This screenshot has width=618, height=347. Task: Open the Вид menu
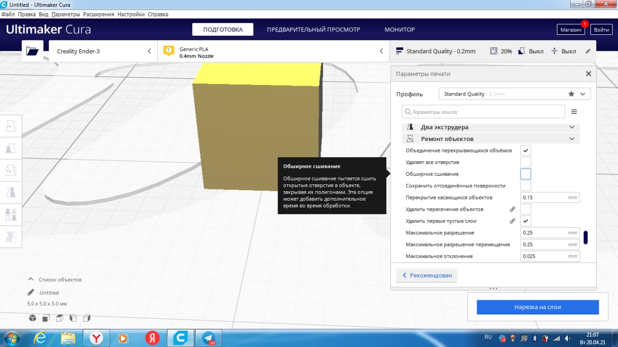click(x=43, y=14)
